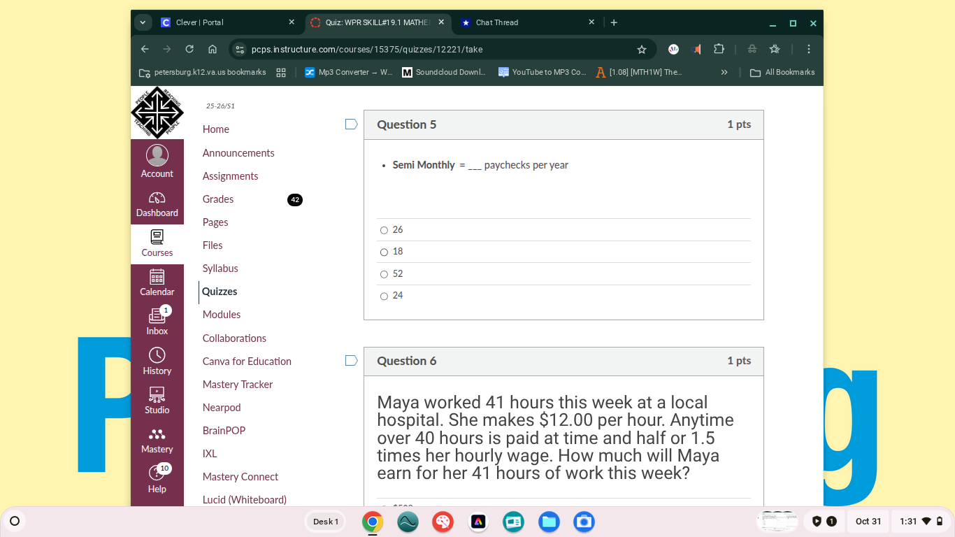Image resolution: width=955 pixels, height=537 pixels.
Task: Open Courses in the global navigation
Action: pyautogui.click(x=157, y=244)
